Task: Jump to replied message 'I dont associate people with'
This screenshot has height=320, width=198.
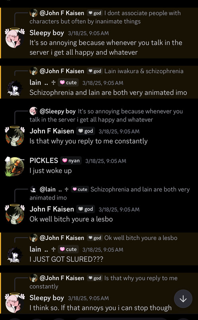Action: point(105,17)
